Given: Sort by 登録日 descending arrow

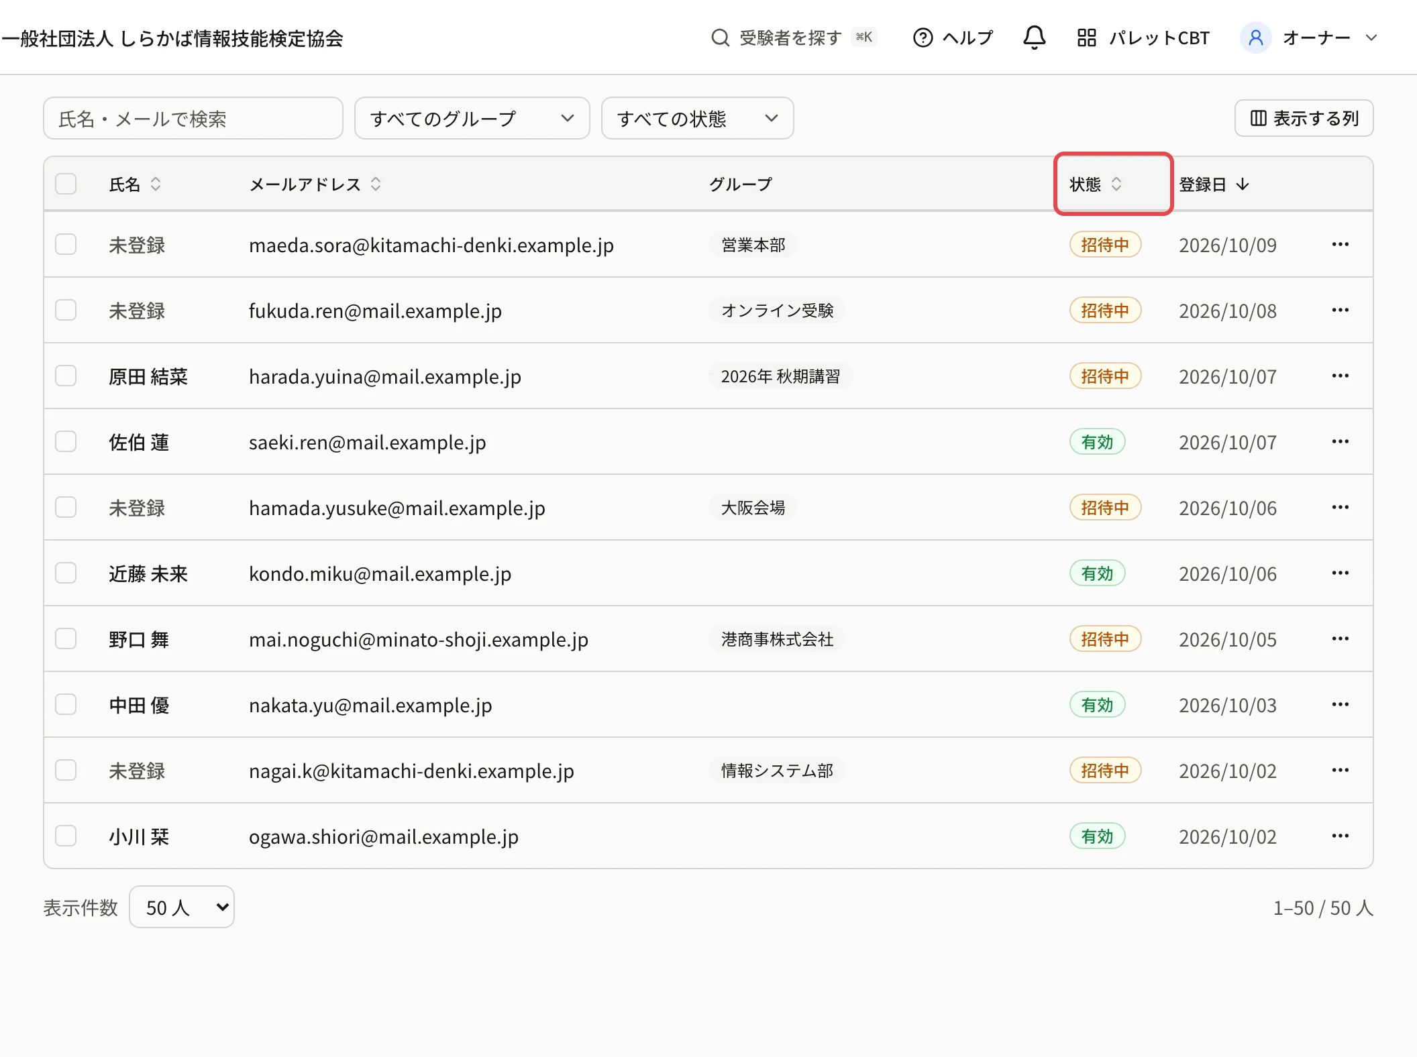Looking at the screenshot, I should (1242, 184).
